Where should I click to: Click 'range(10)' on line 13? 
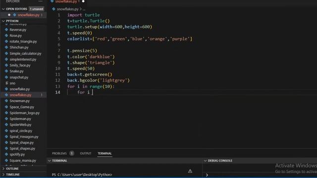(101, 87)
